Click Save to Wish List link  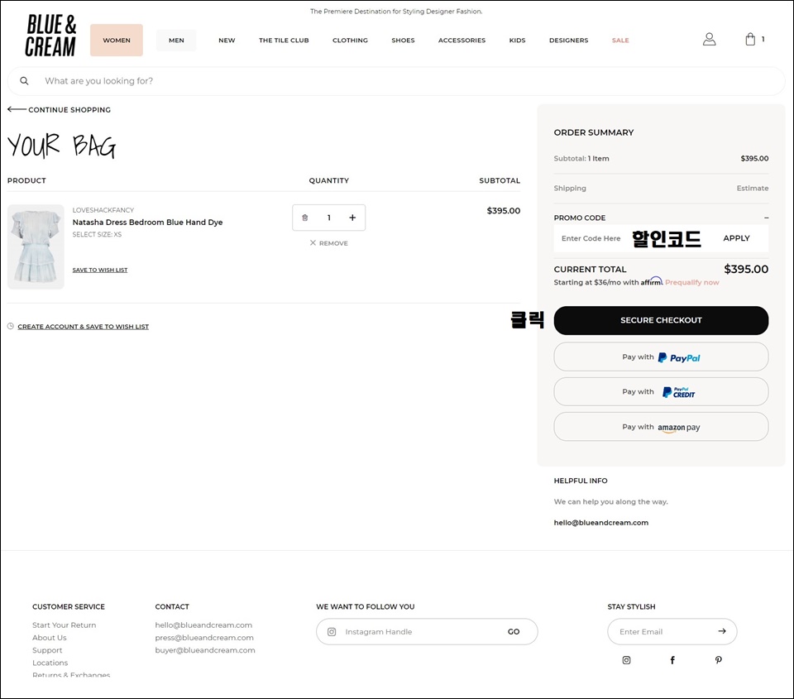[100, 270]
